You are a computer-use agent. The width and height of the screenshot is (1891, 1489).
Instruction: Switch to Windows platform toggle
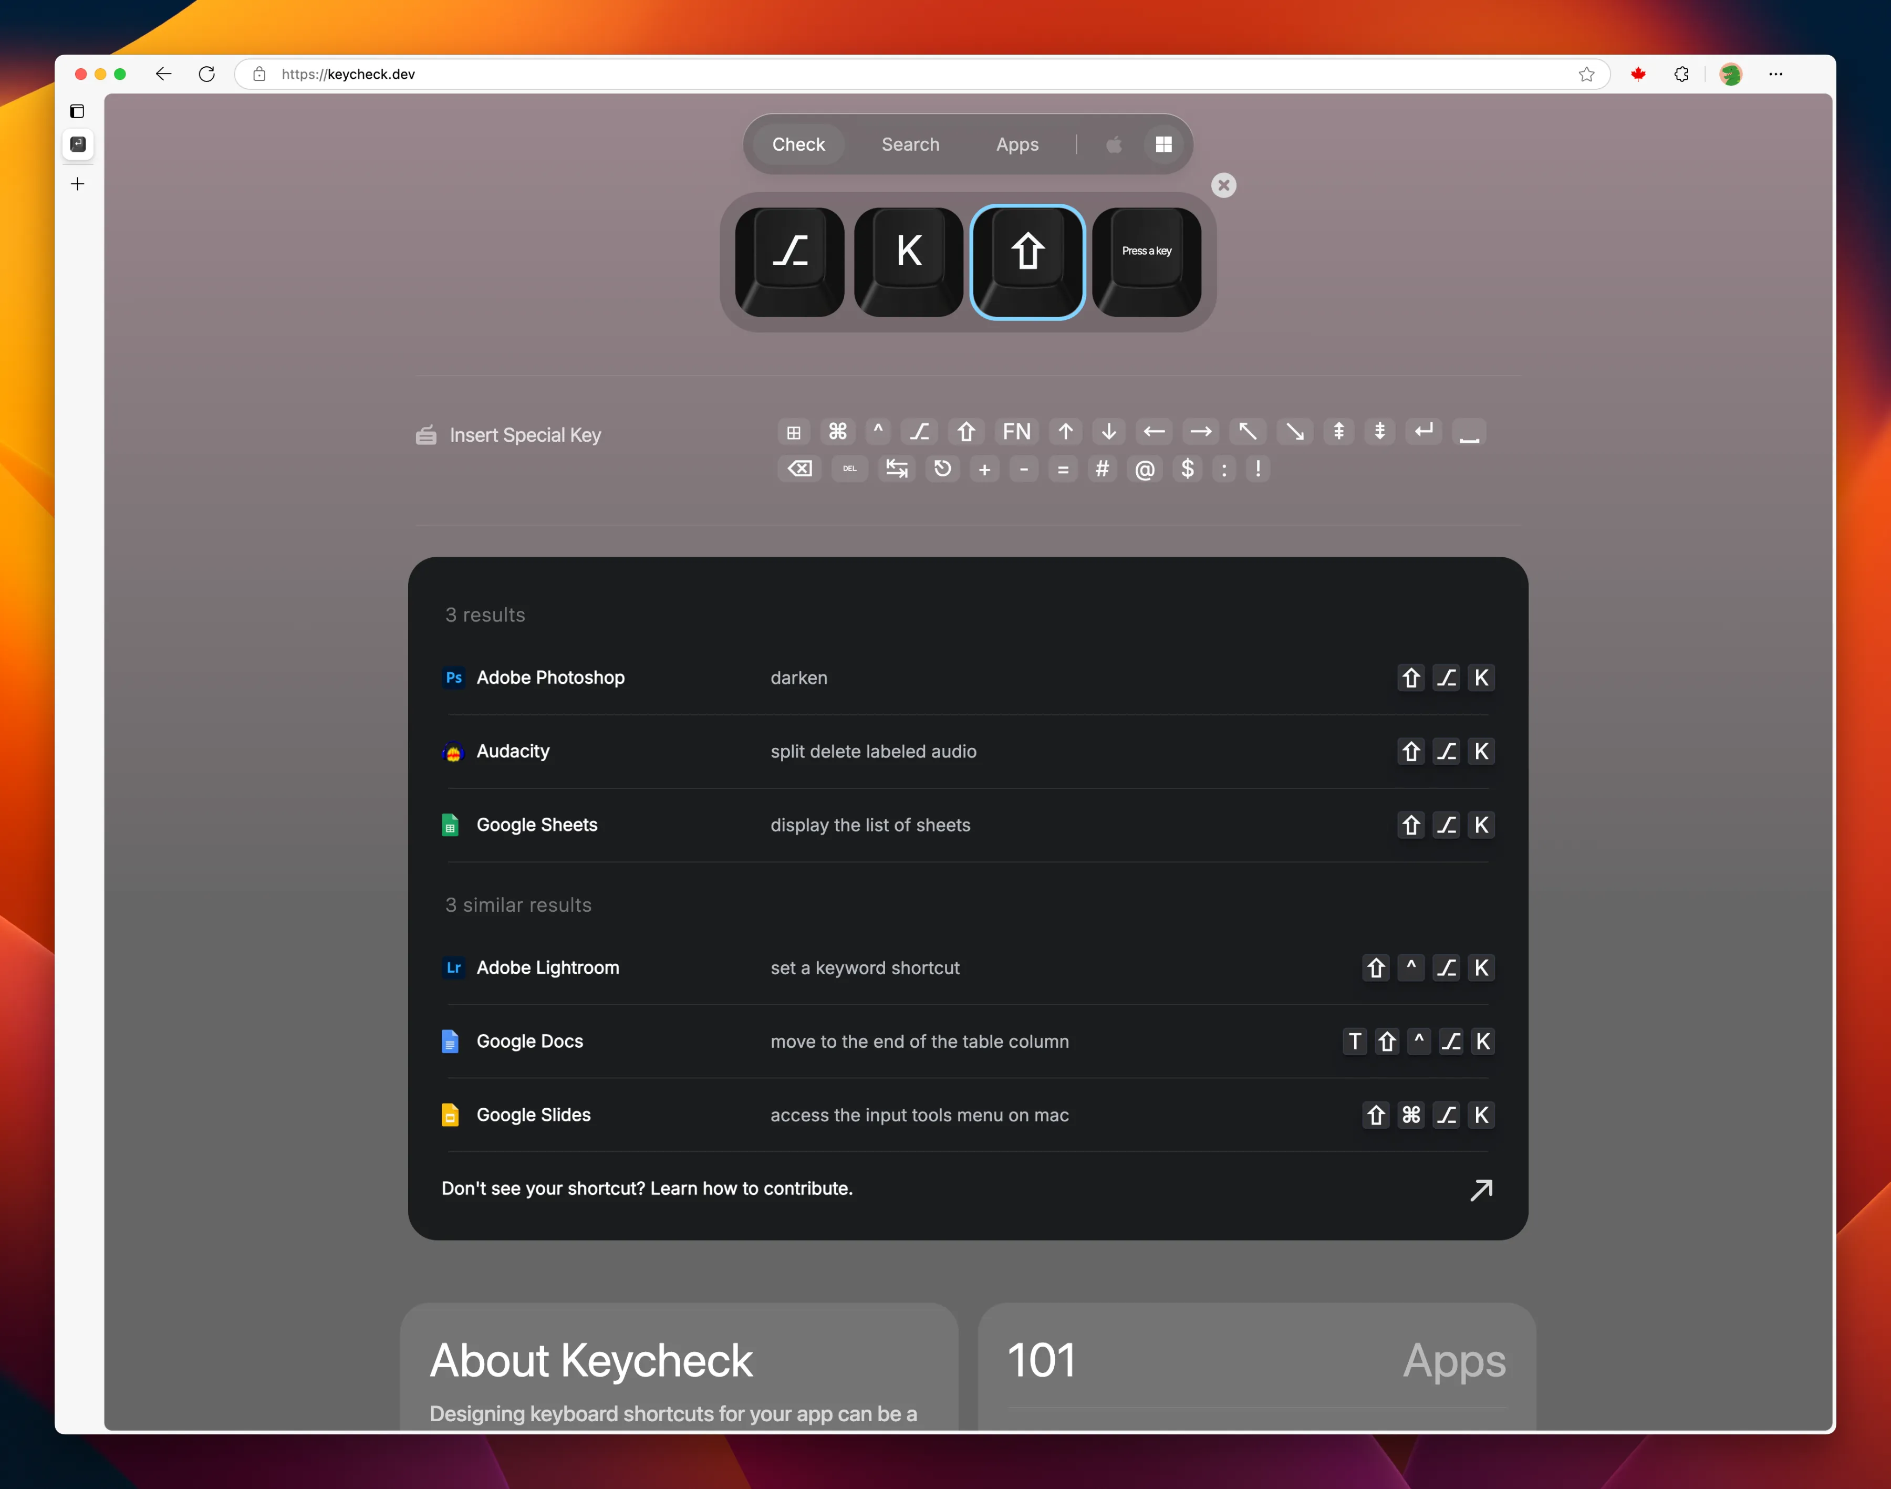tap(1163, 145)
